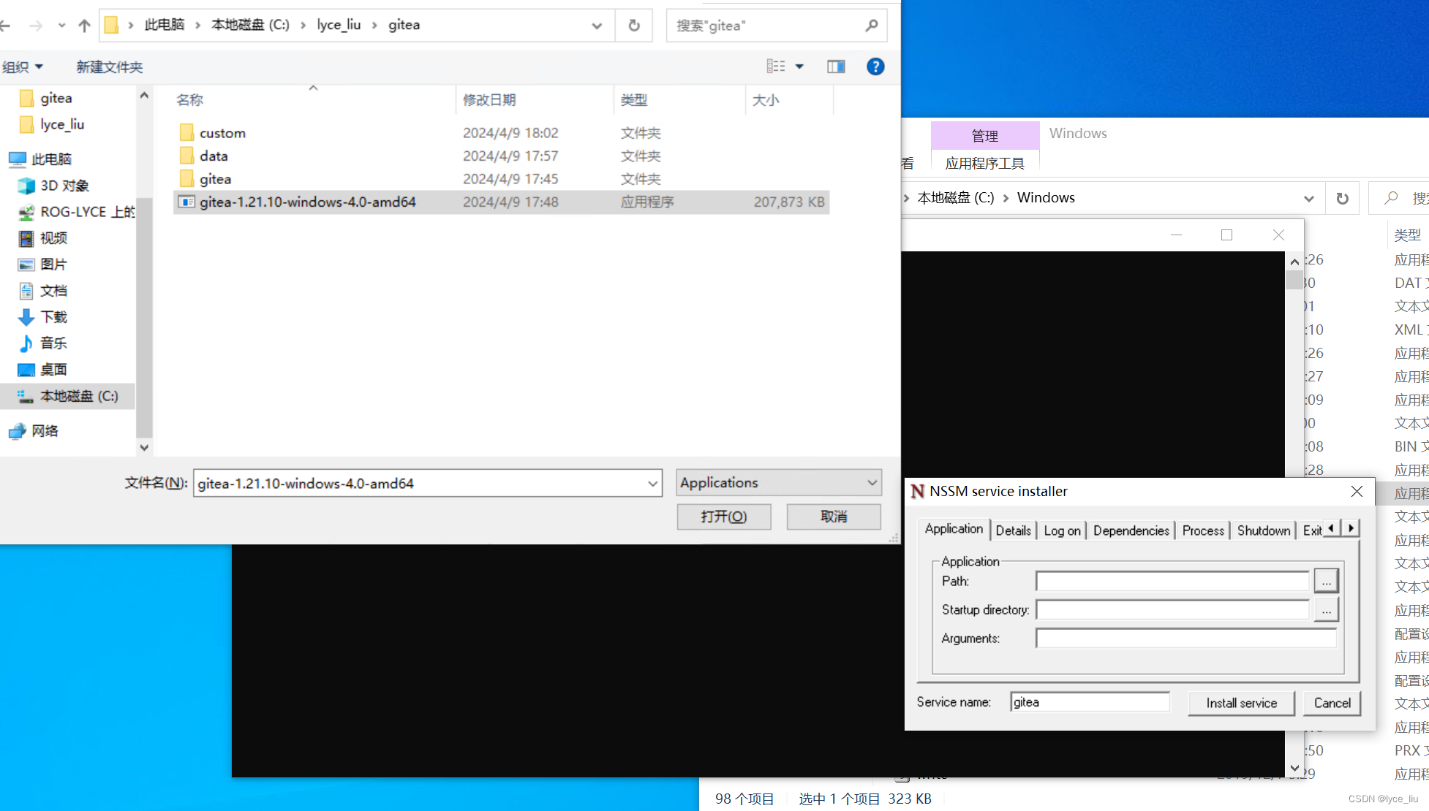
Task: Refresh the Windows folder explorer window
Action: [x=1342, y=198]
